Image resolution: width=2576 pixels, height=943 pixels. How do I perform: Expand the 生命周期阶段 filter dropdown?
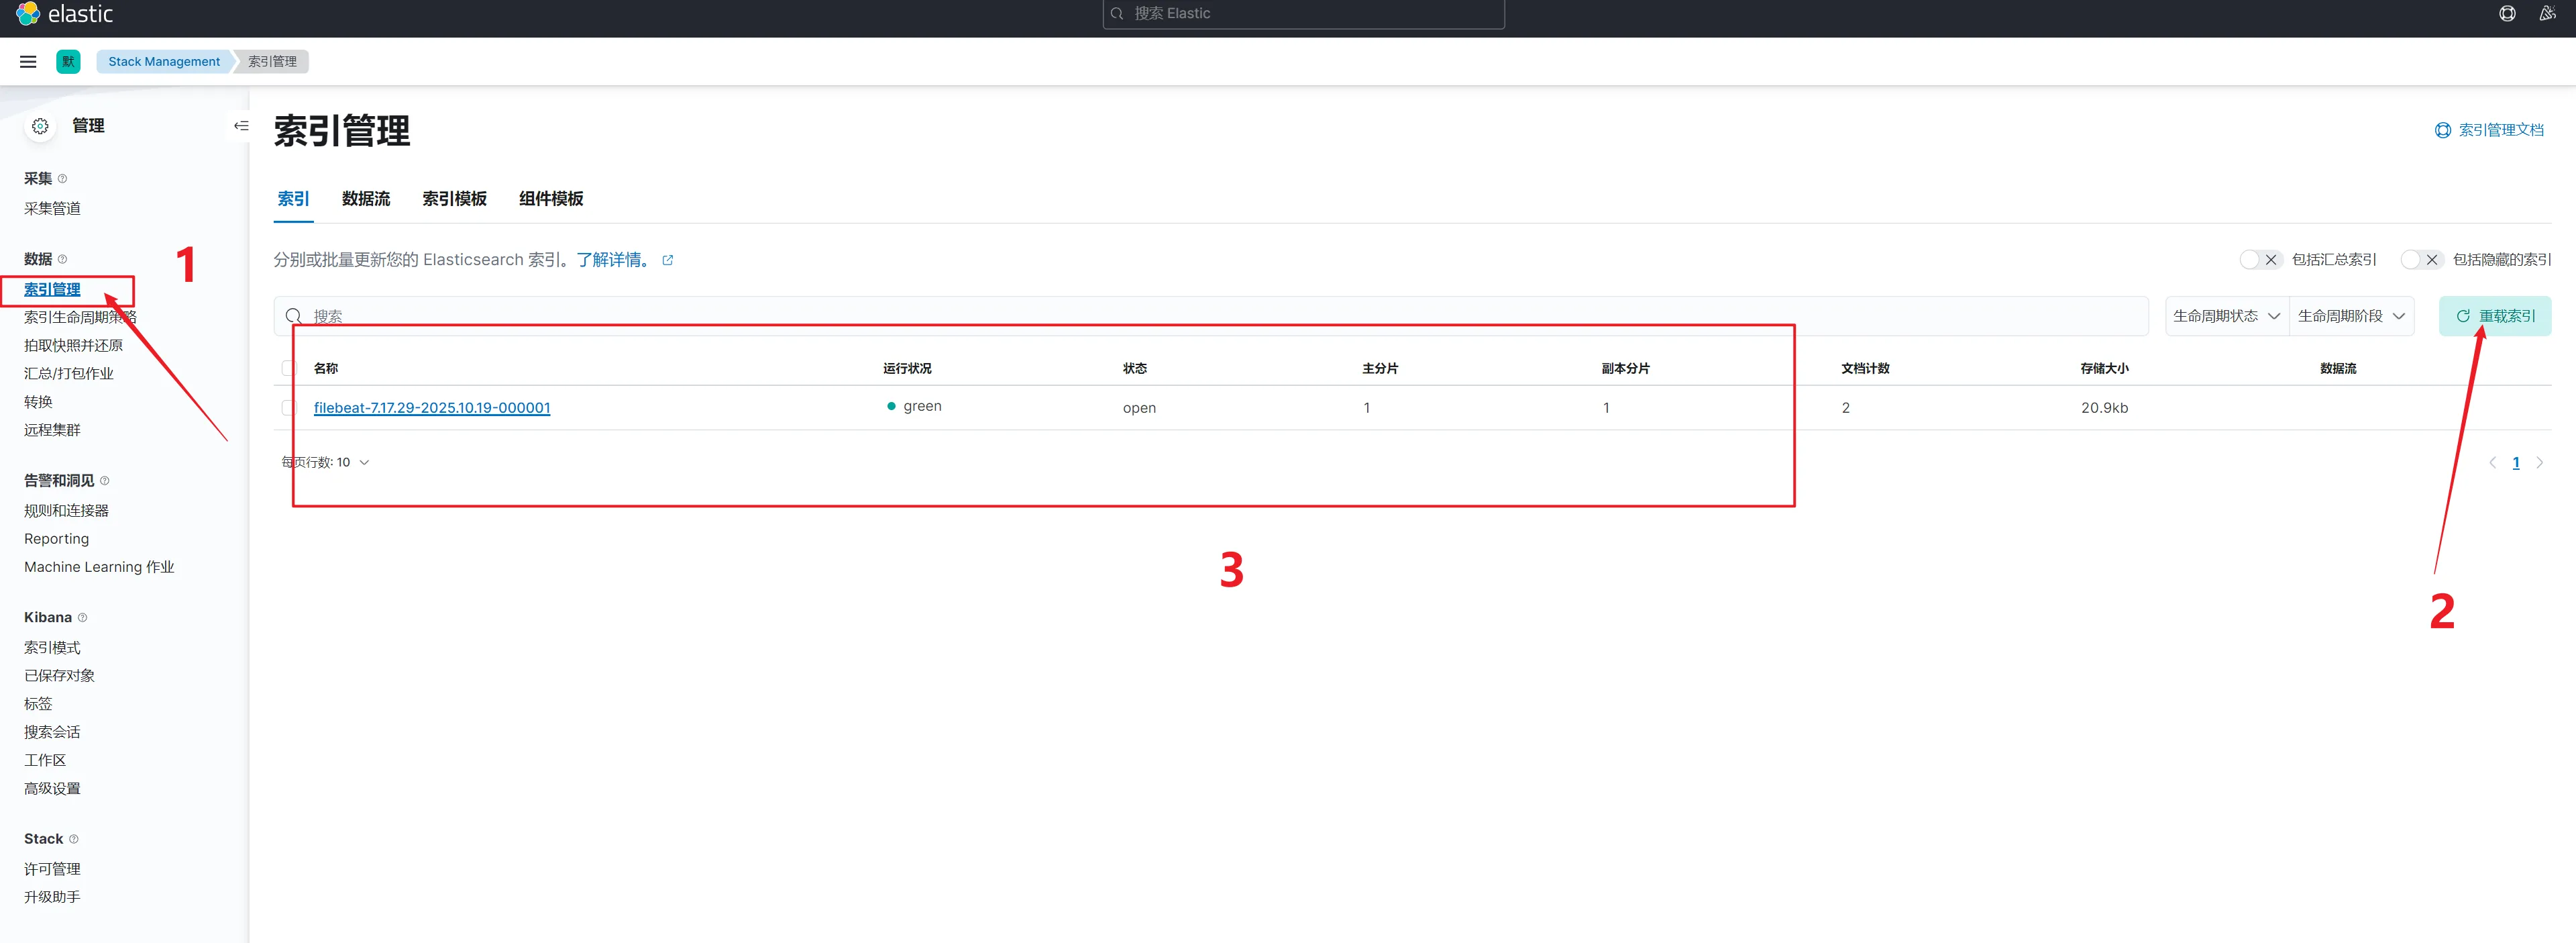click(2351, 316)
